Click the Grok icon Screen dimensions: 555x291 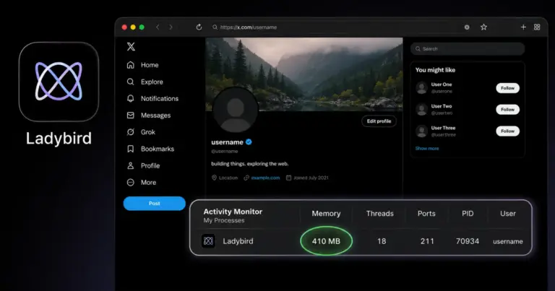click(131, 132)
